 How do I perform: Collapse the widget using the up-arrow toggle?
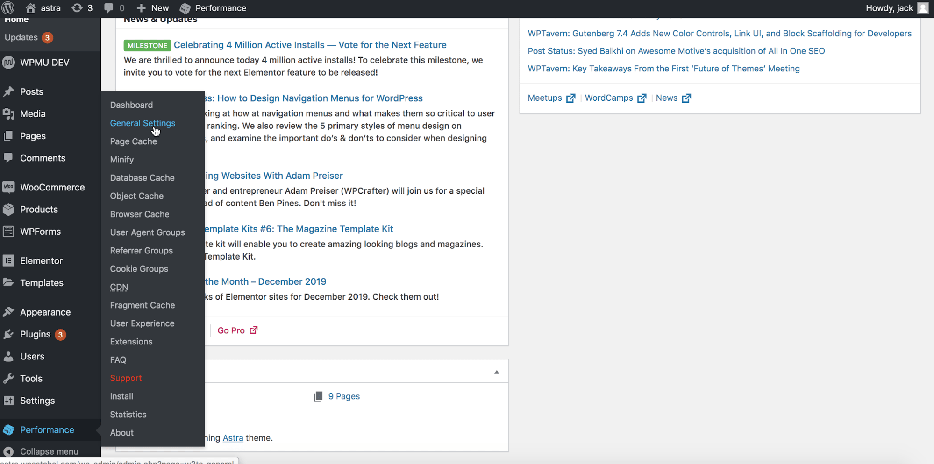coord(497,372)
